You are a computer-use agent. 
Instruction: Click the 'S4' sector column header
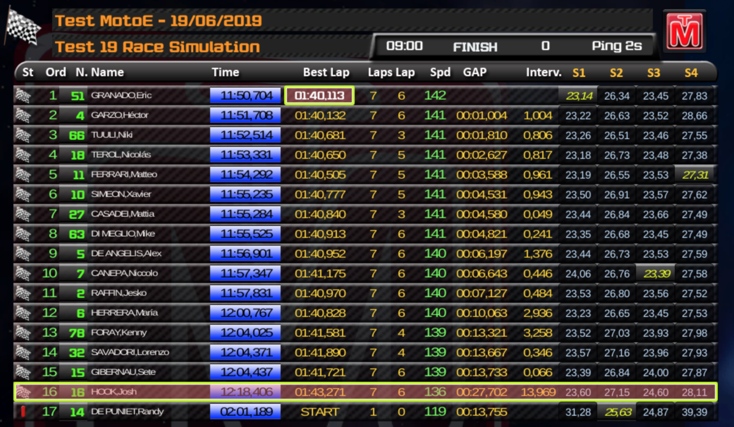[x=691, y=73]
